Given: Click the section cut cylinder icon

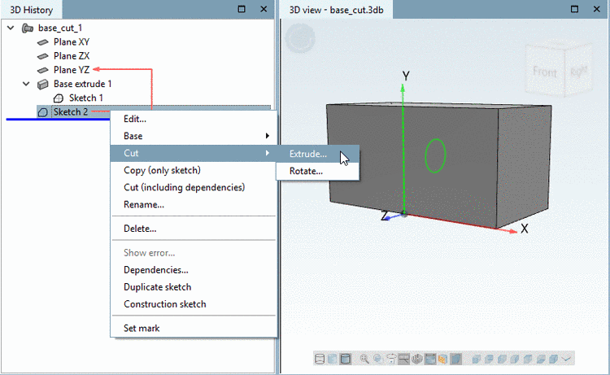Looking at the screenshot, I should click(x=417, y=359).
